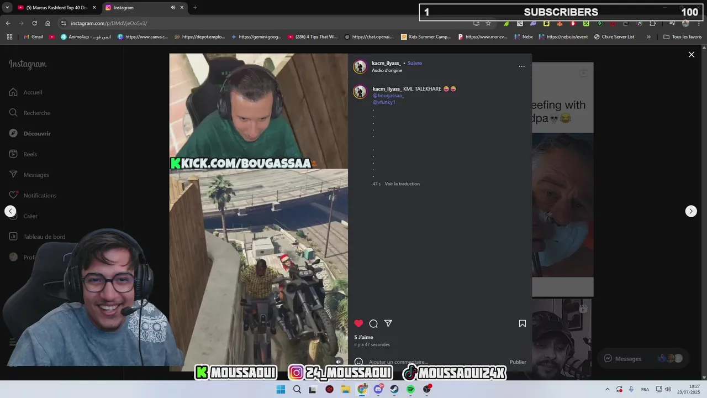Open the emoji picker in comment box

pyautogui.click(x=358, y=362)
